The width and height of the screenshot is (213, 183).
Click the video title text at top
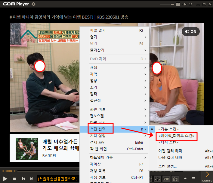point(69,17)
